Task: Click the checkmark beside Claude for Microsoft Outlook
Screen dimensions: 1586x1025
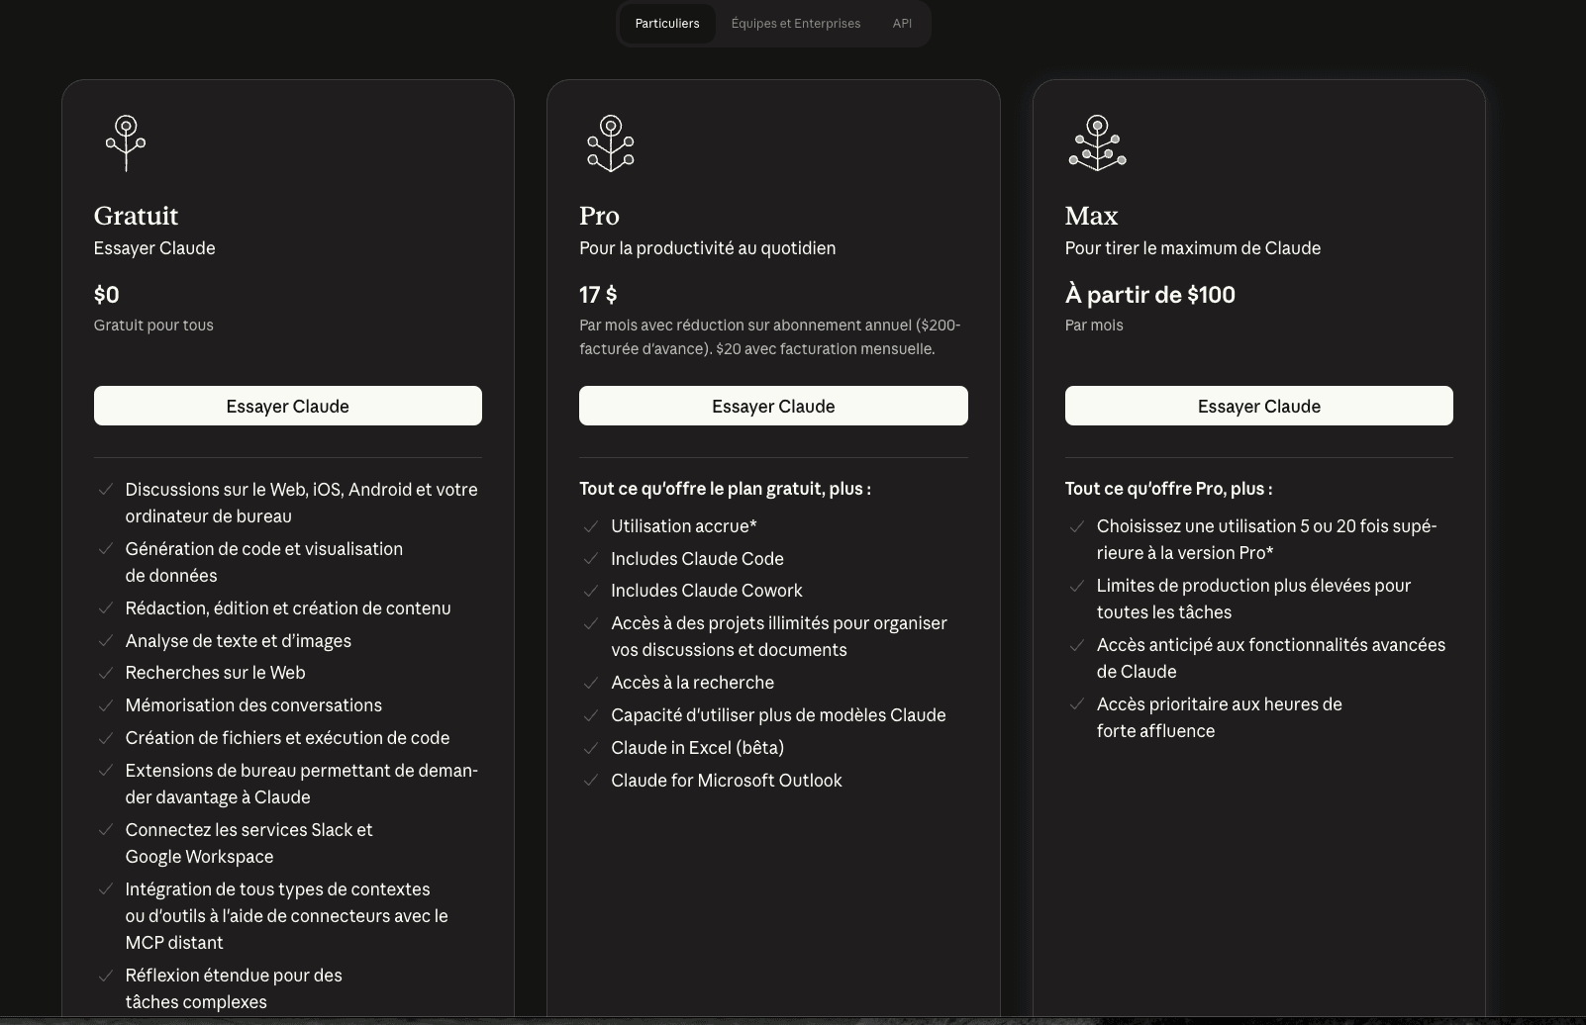Action: 591,780
